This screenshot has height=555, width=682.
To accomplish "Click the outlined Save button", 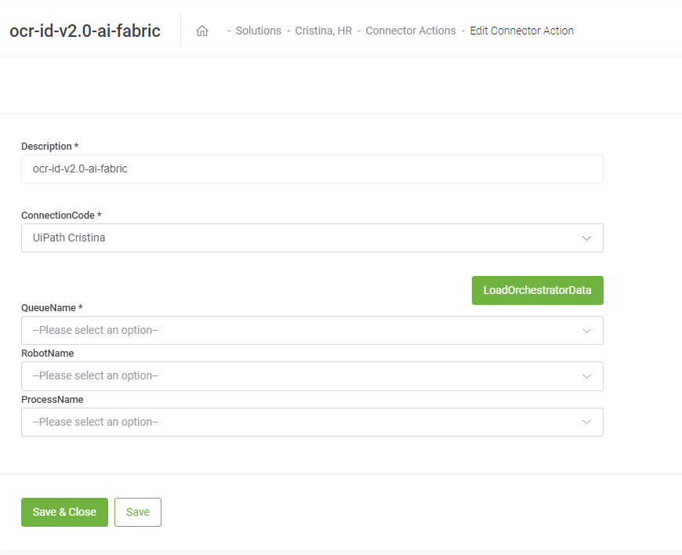I will pos(138,512).
